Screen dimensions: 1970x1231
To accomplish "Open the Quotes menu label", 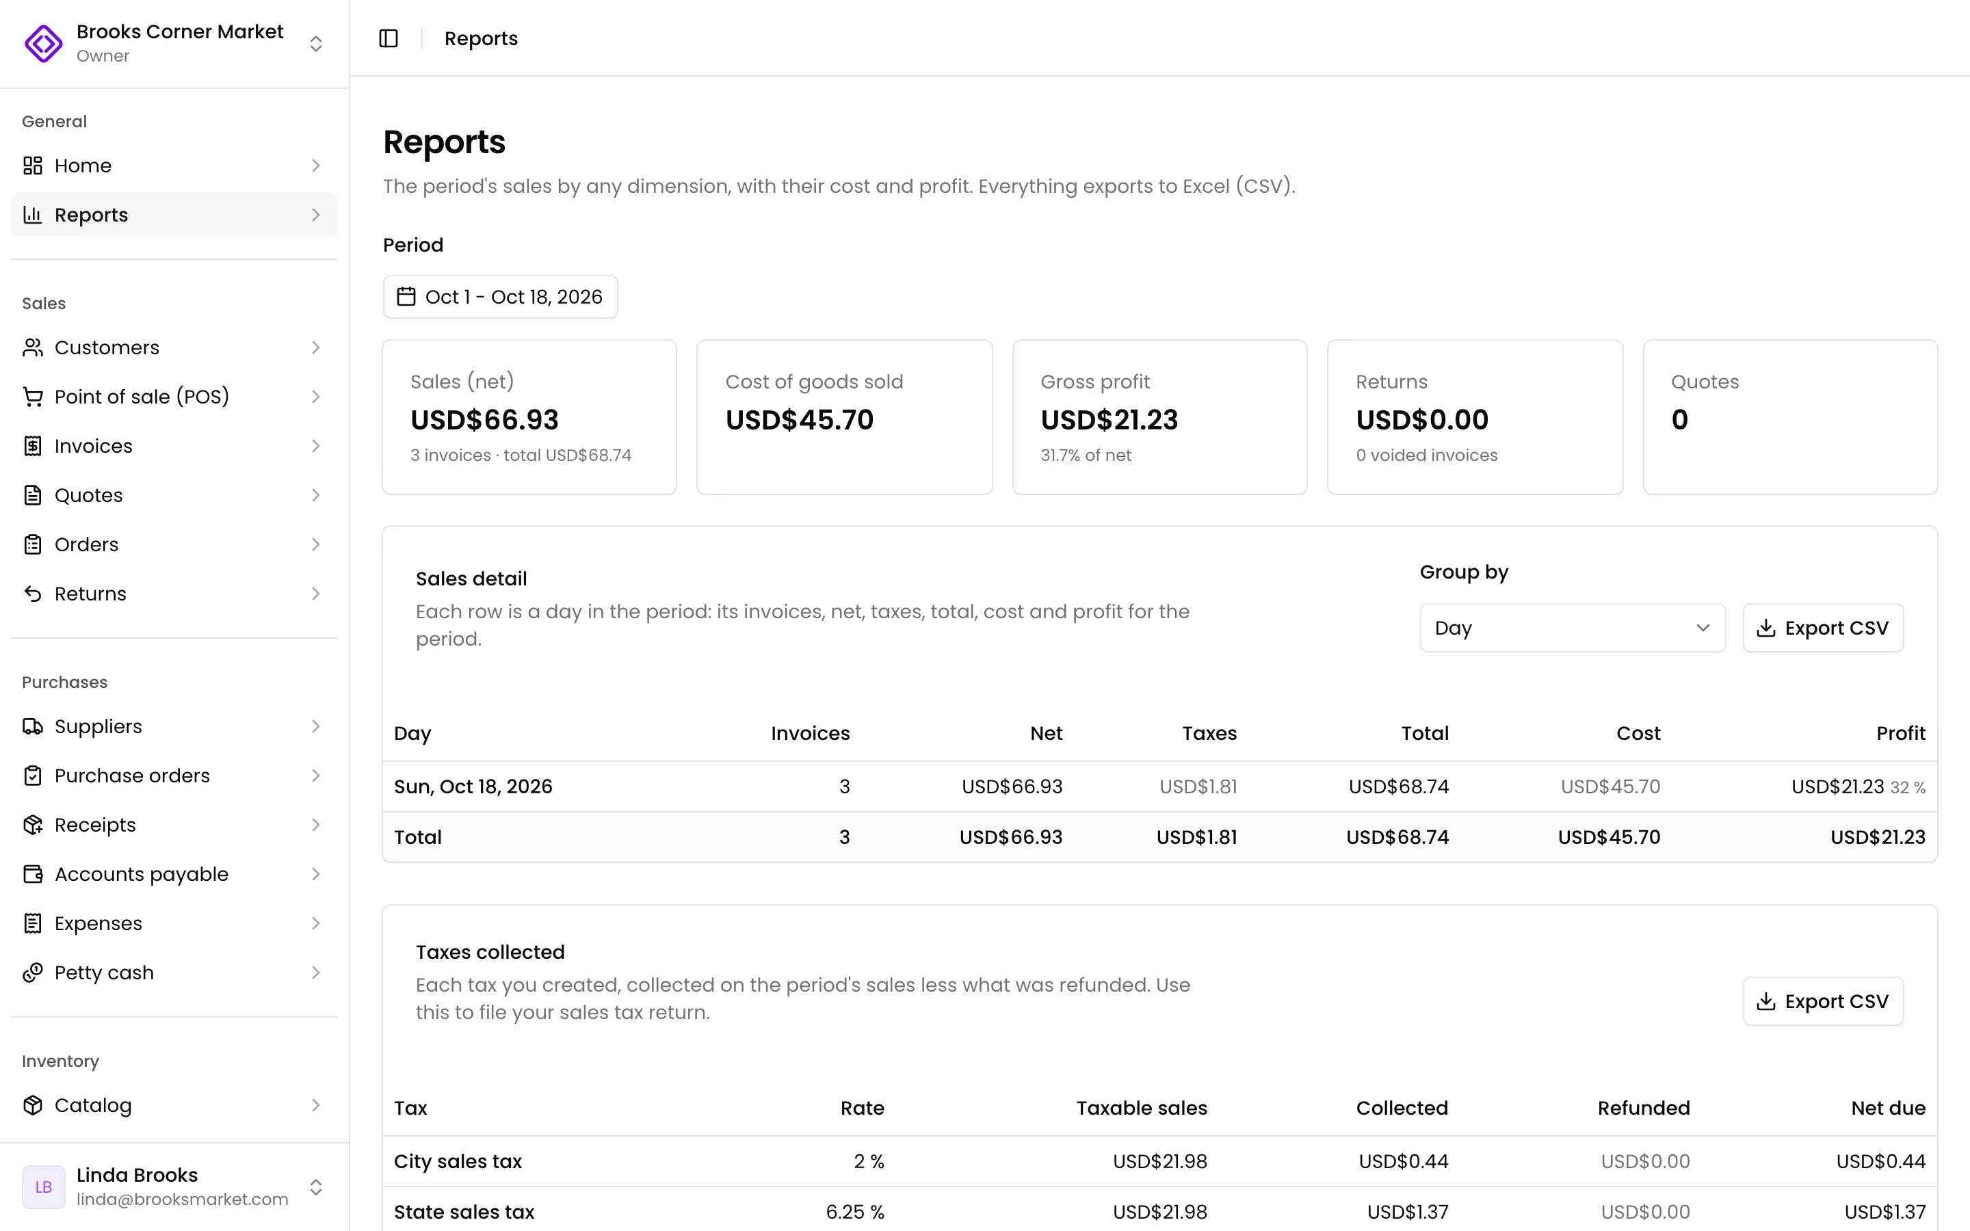I will tap(89, 495).
